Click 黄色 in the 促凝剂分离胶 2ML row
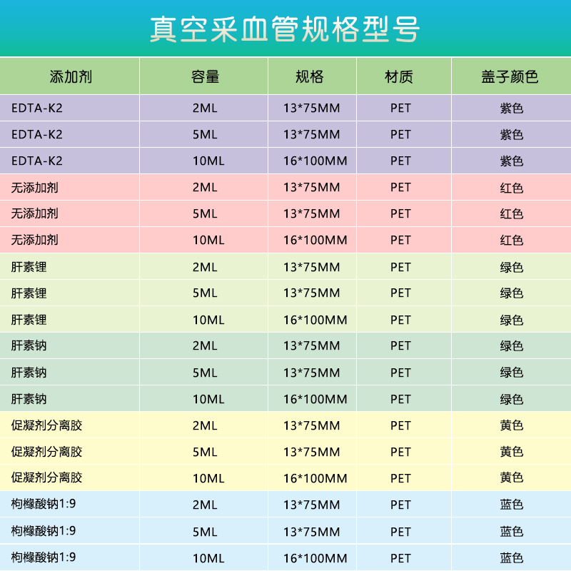 point(511,425)
